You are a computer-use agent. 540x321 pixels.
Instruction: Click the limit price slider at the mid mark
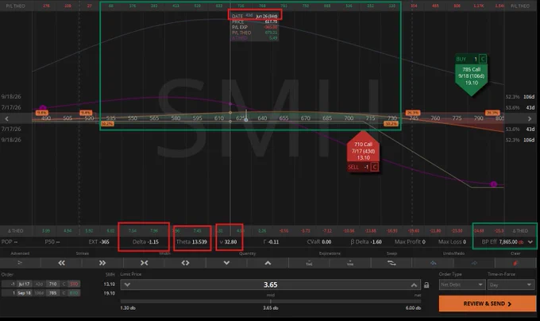point(270,301)
